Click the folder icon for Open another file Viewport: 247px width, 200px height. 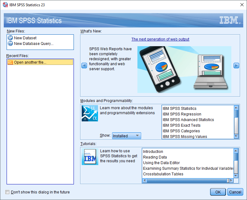(x=10, y=62)
